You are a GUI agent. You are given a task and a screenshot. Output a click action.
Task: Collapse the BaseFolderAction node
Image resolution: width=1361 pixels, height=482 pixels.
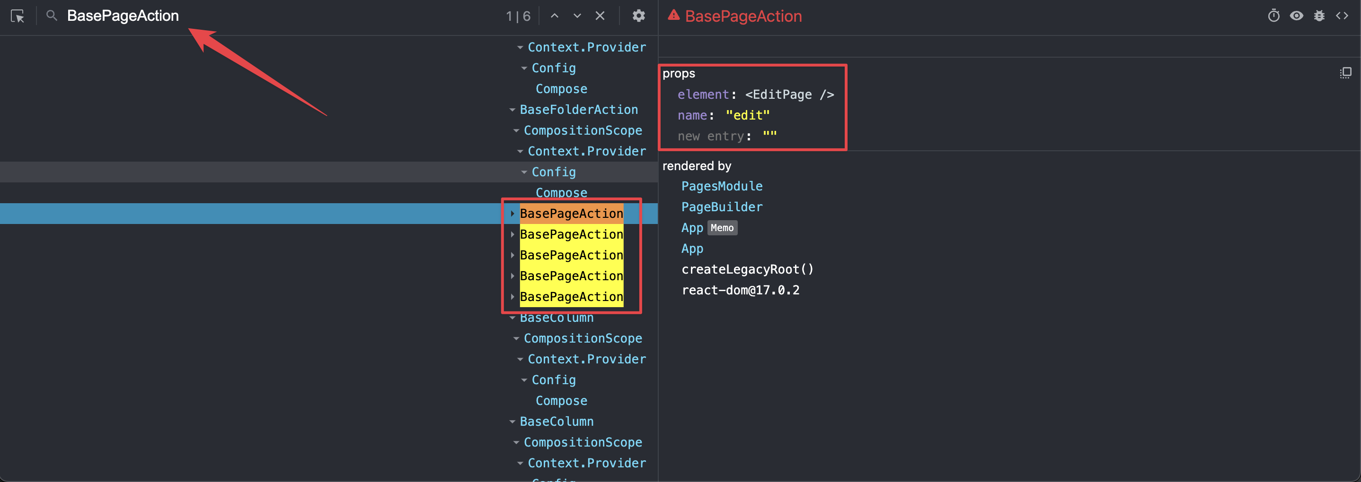tap(512, 109)
